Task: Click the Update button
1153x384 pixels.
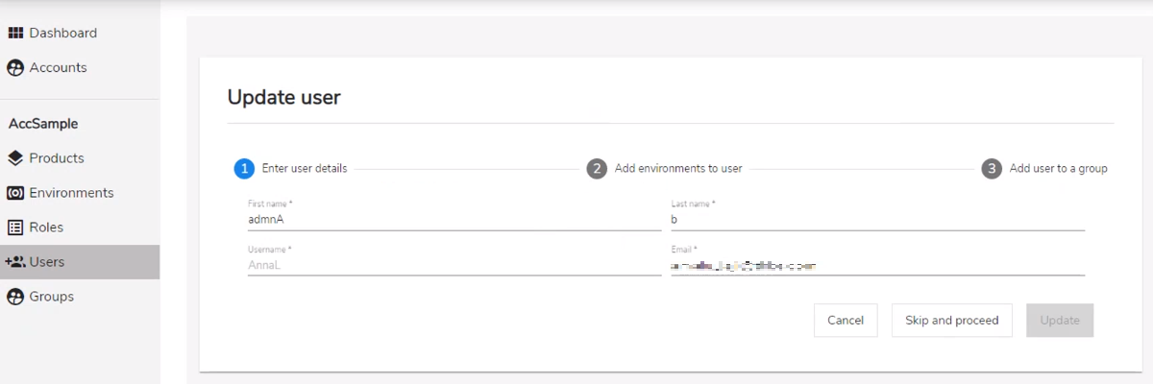Action: click(1060, 321)
